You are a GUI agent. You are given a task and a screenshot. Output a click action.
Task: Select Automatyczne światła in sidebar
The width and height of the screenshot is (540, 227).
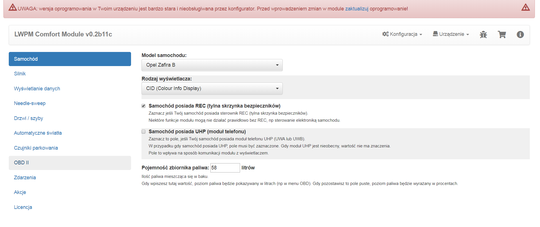(x=38, y=133)
